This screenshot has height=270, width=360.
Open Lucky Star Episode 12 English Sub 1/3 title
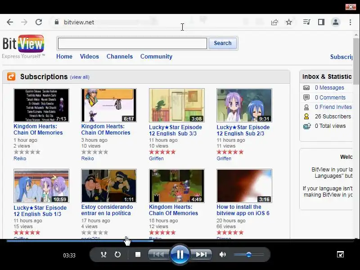[x=40, y=211]
